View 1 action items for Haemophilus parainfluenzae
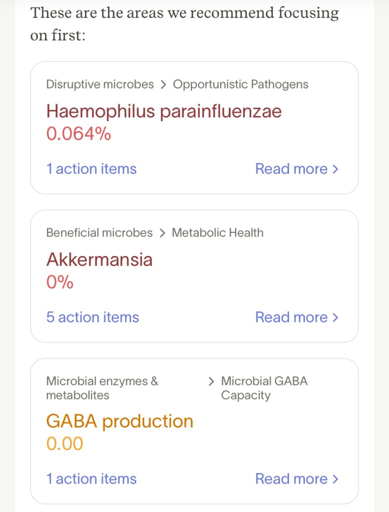Image resolution: width=389 pixels, height=512 pixels. (x=91, y=169)
